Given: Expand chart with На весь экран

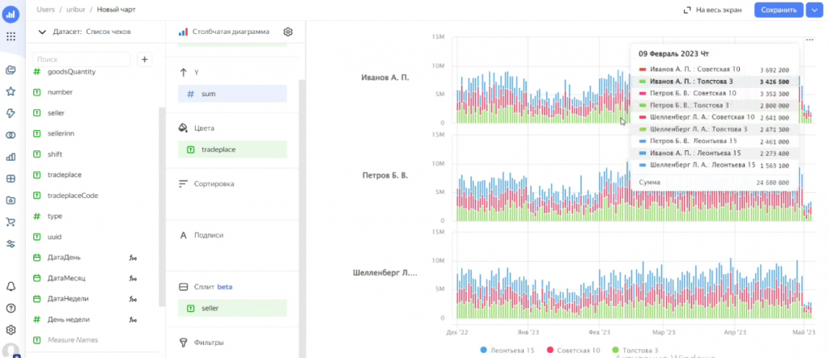Looking at the screenshot, I should click(x=712, y=10).
